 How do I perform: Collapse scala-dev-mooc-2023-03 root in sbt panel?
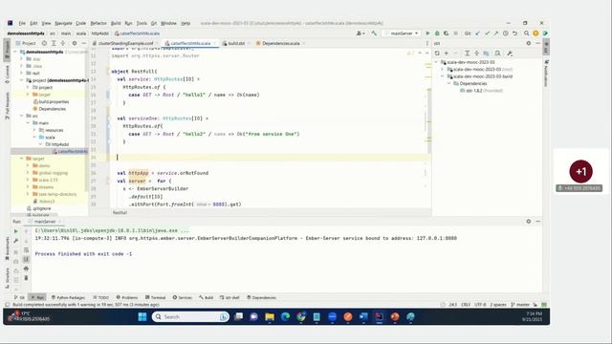pos(436,62)
